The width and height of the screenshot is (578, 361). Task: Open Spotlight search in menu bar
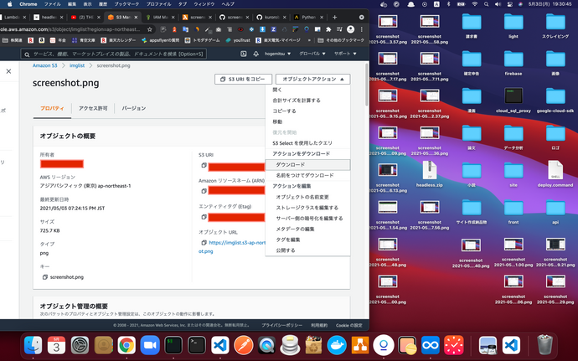tap(486, 4)
